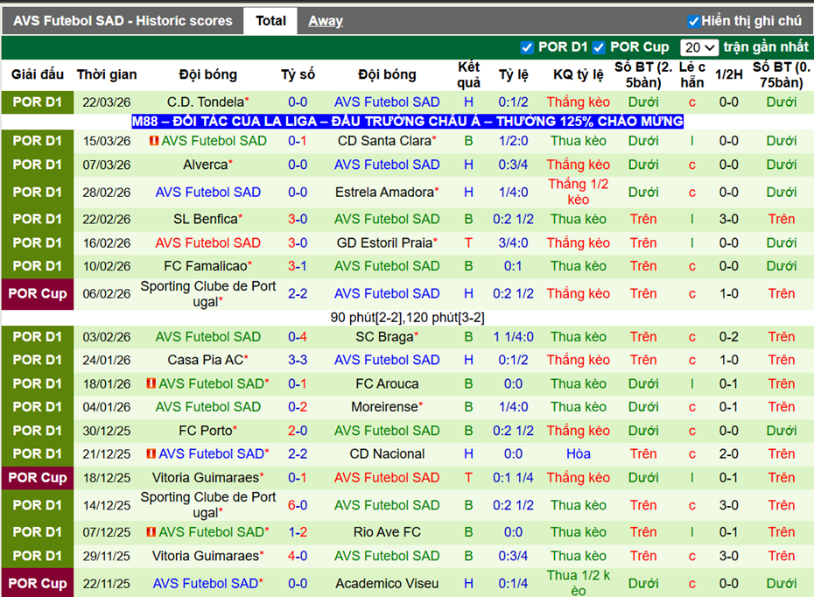Select the Total tab
This screenshot has height=597, width=814.
click(x=270, y=21)
